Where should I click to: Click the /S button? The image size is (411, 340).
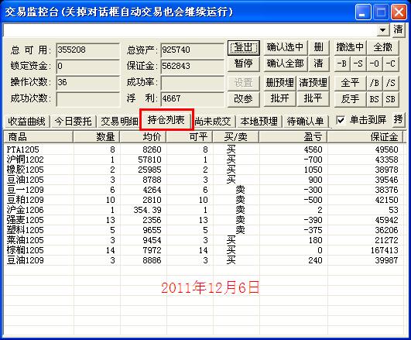pyautogui.click(x=391, y=83)
